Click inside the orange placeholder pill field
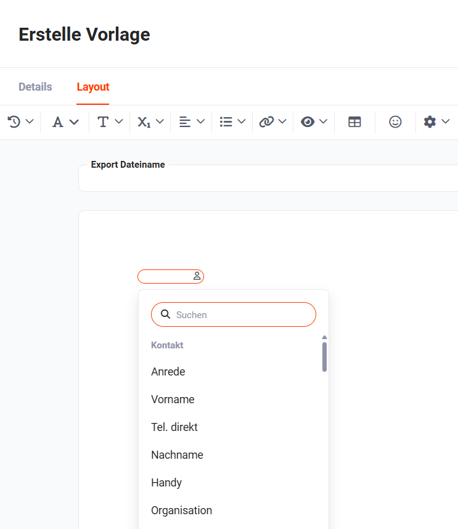The height and width of the screenshot is (529, 458). click(x=171, y=276)
